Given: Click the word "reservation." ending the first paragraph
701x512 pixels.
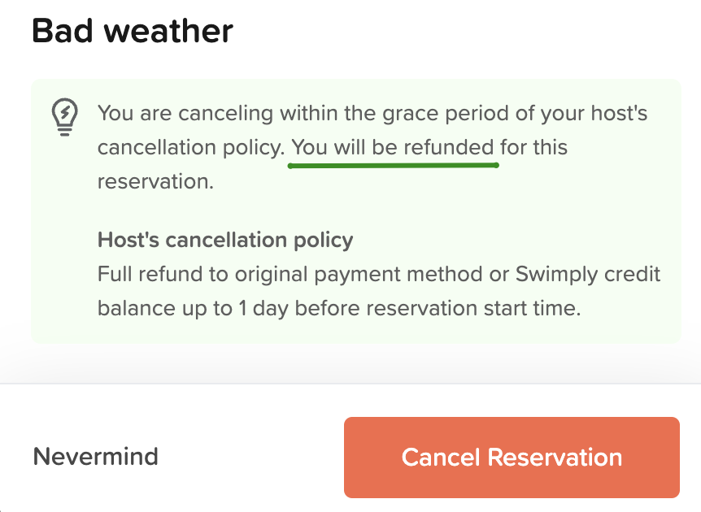Looking at the screenshot, I should click(155, 182).
